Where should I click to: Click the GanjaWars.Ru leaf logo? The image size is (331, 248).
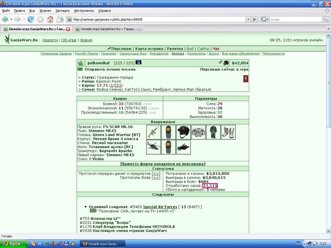(7, 39)
